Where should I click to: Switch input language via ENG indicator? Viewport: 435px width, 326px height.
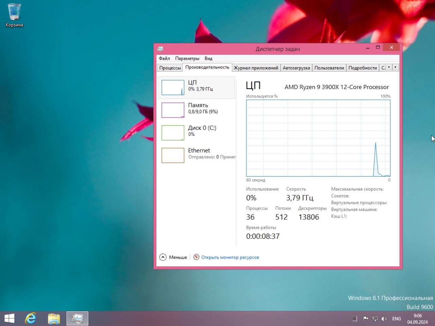click(x=397, y=319)
